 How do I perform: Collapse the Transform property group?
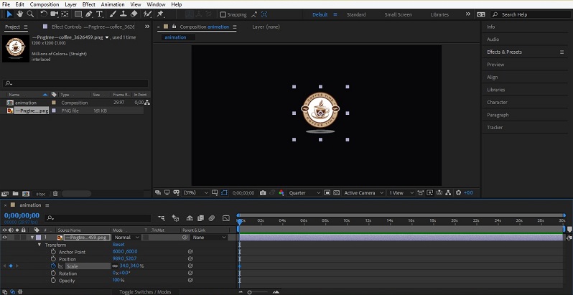point(39,245)
